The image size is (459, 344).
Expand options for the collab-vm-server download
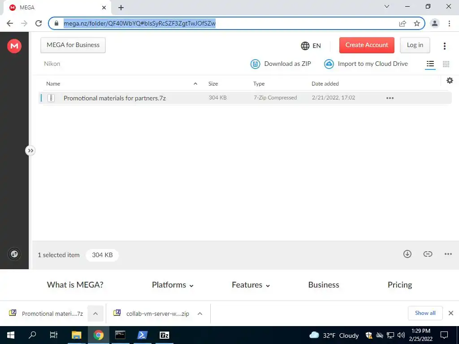(x=200, y=314)
